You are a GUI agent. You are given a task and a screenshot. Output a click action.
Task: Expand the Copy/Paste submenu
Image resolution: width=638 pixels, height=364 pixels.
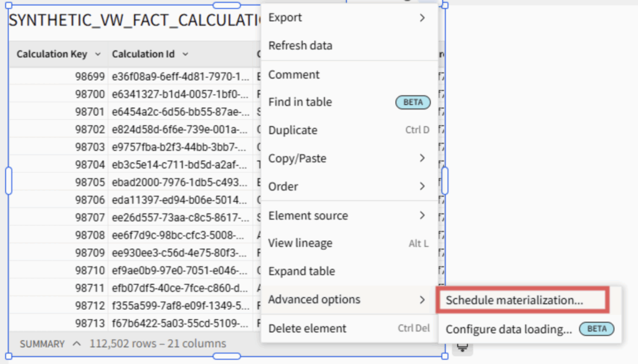(347, 158)
